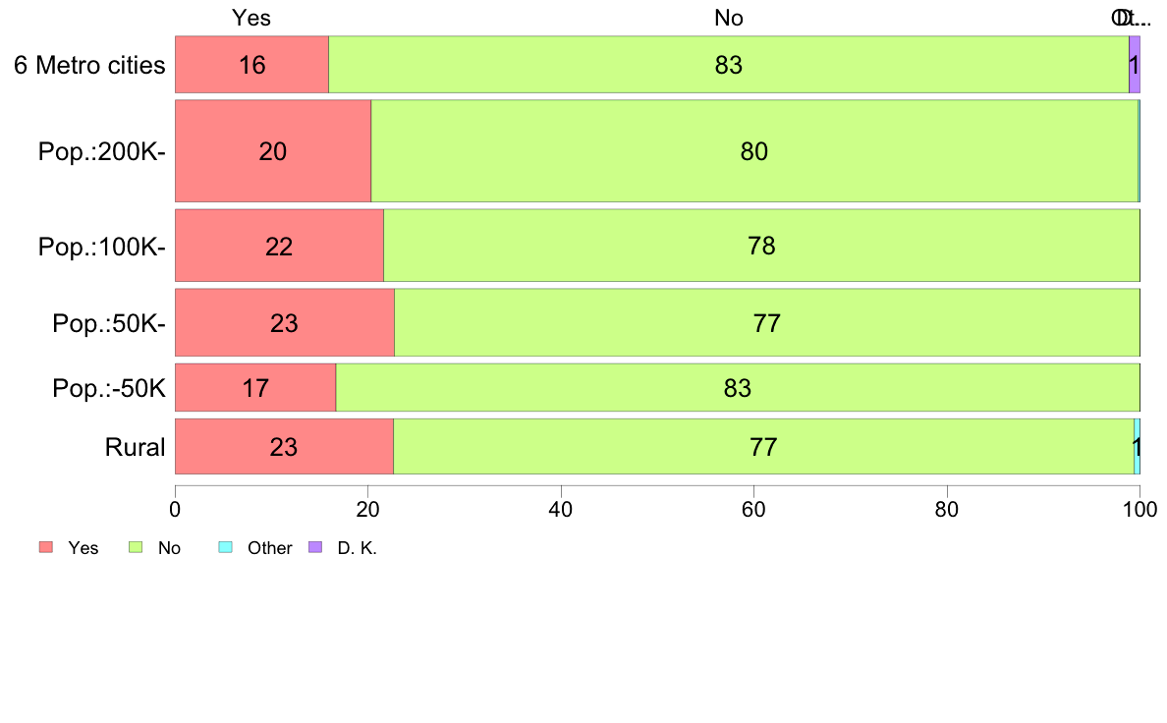Select the red 23 segment of Pop.:50K- bar

point(285,322)
